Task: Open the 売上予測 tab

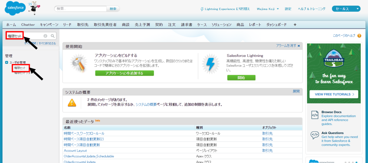Action: point(142,25)
